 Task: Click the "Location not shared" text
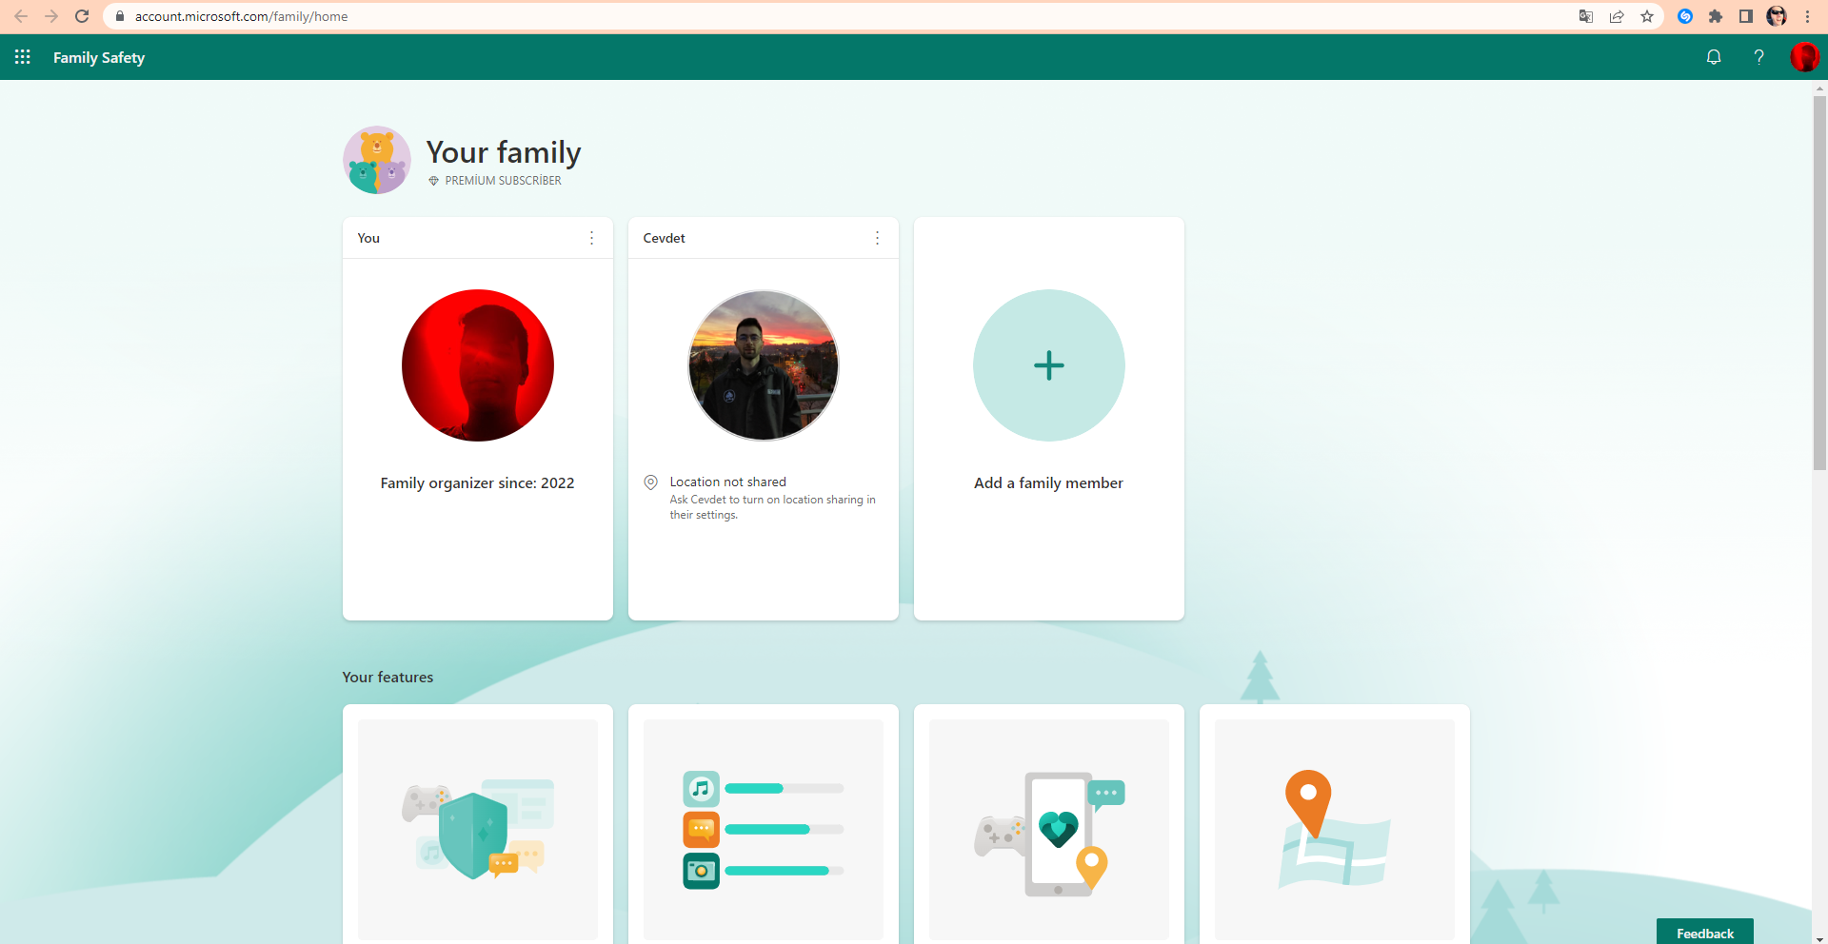(x=728, y=482)
